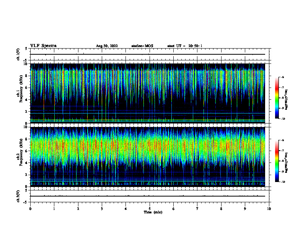Click the "-10" tick of ch.2 color bar

tap(283, 182)
